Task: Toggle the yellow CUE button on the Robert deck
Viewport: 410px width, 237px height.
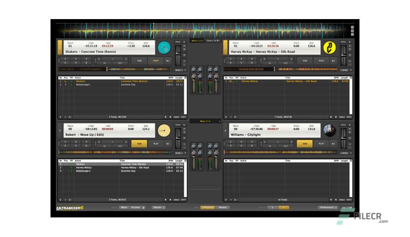Action: click(139, 143)
